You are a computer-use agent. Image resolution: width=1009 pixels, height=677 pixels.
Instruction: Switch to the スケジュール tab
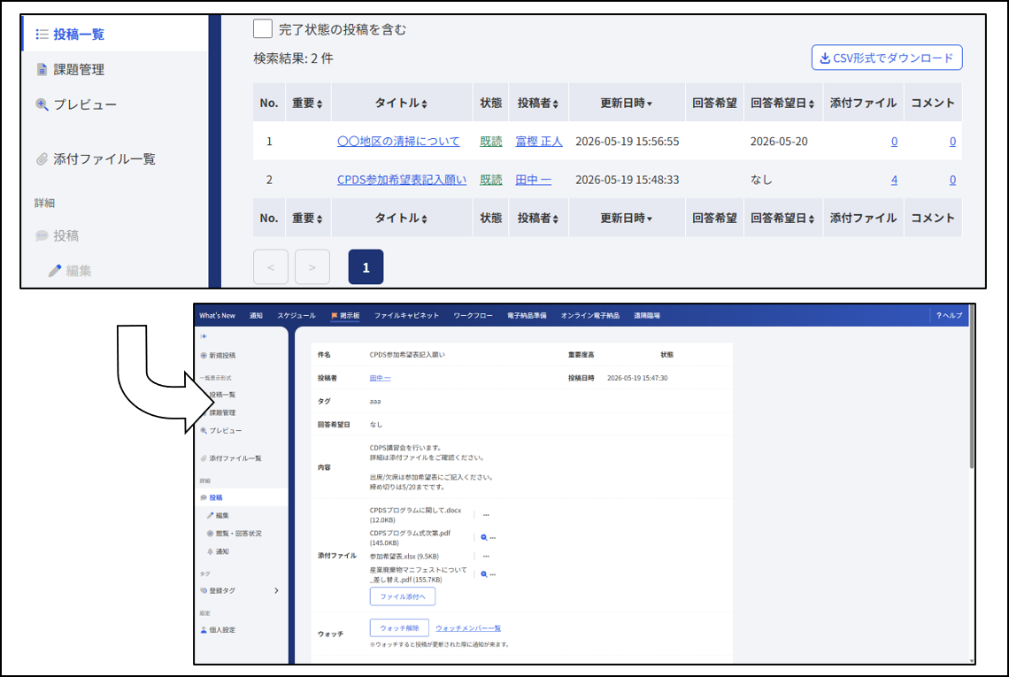point(297,315)
